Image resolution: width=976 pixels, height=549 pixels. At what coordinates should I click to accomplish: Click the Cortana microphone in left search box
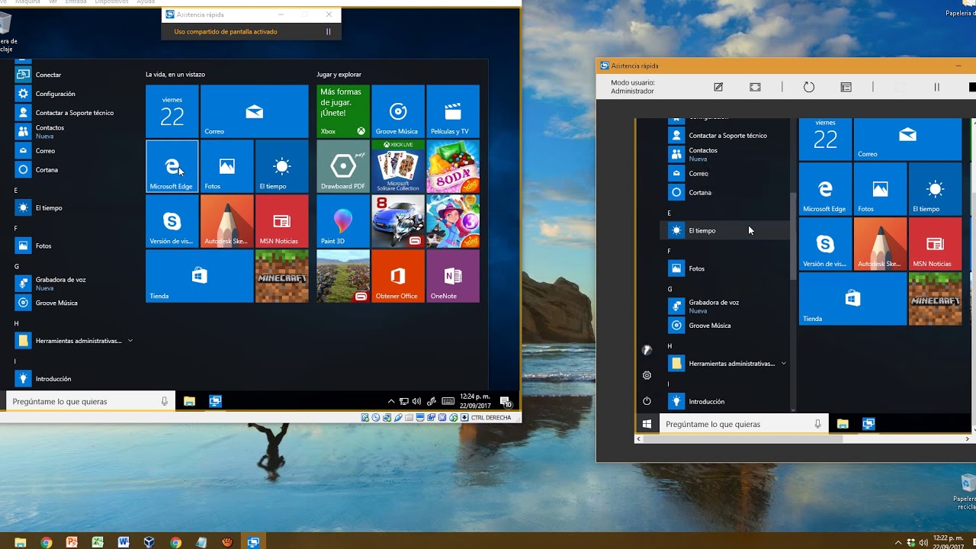click(x=164, y=401)
